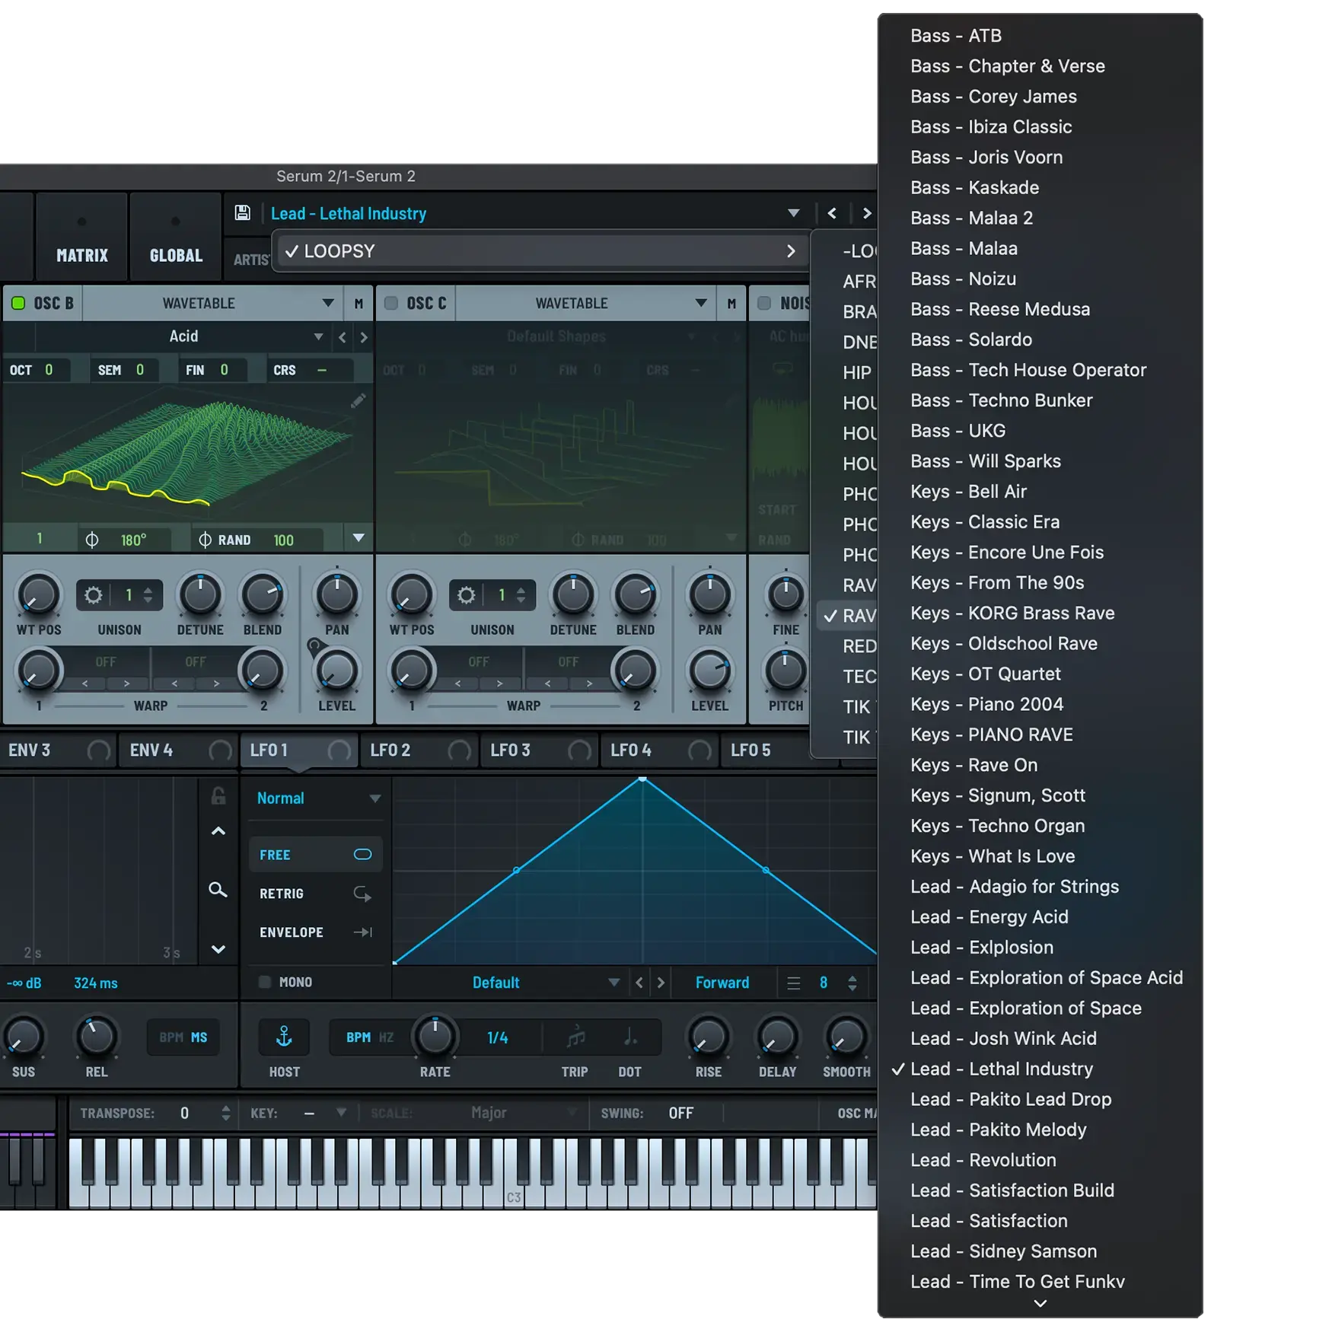The image size is (1332, 1332).
Task: Switch to the LFO 2 tab
Action: [x=390, y=750]
